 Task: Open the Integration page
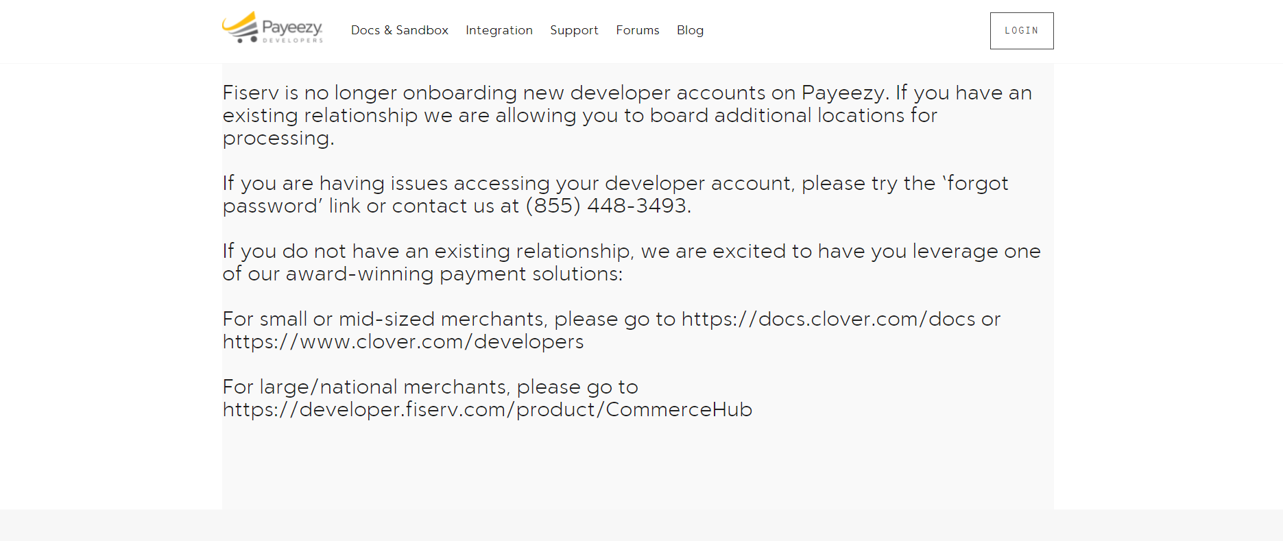click(499, 30)
